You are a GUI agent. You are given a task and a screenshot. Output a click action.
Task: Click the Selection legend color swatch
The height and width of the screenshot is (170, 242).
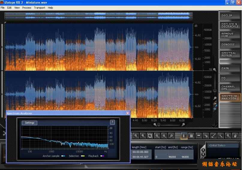[83, 156]
